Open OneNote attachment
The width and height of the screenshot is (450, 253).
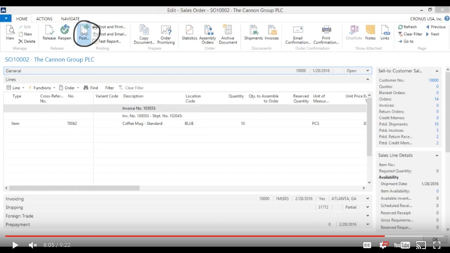(354, 32)
